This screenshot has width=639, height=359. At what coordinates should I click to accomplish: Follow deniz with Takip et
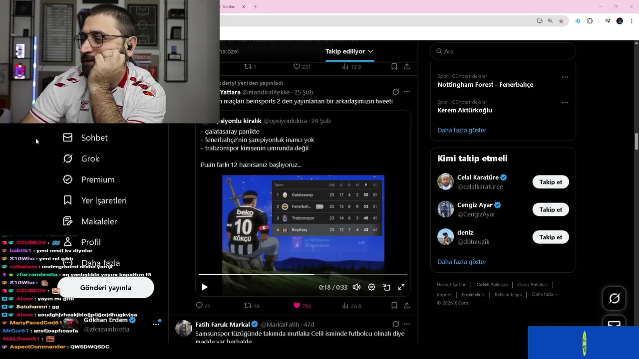pos(551,237)
